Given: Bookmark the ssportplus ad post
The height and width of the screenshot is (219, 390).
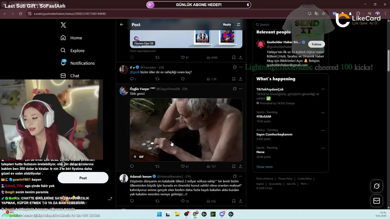Looking at the screenshot, I should click(x=234, y=57).
